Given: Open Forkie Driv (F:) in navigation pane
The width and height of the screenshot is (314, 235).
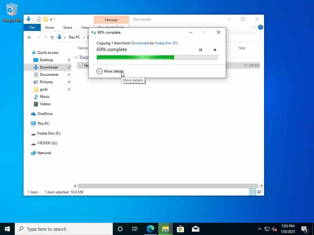Looking at the screenshot, I should pyautogui.click(x=49, y=133).
